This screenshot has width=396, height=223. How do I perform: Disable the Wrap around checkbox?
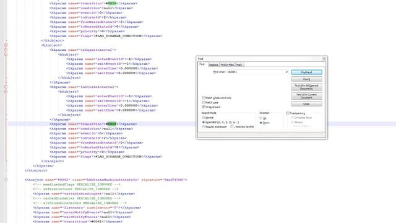204,107
